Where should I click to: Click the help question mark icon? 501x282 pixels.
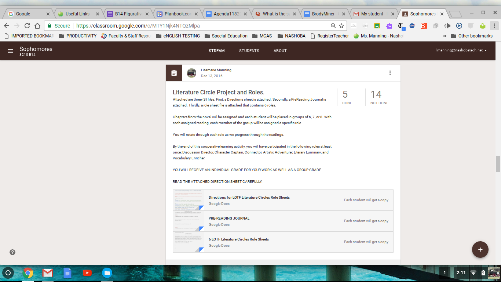pos(12,252)
